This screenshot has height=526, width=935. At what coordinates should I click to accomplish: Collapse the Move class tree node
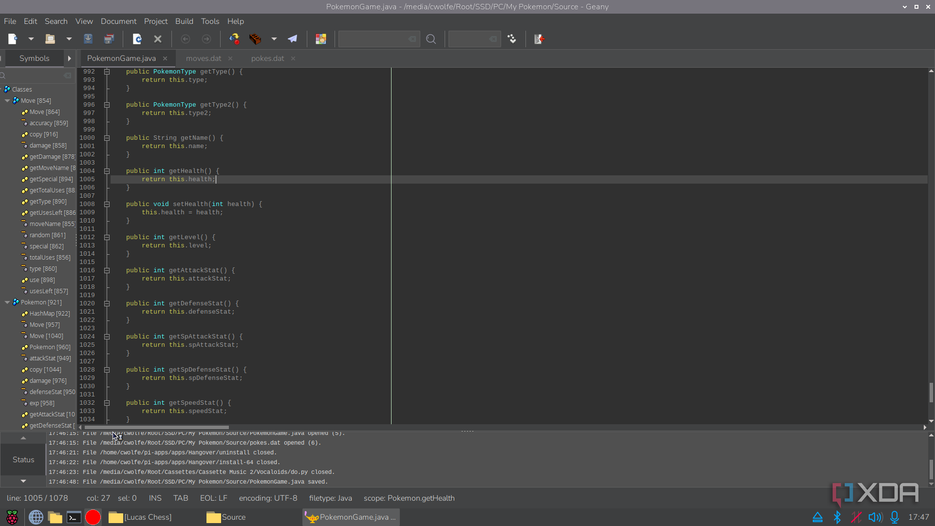point(7,101)
